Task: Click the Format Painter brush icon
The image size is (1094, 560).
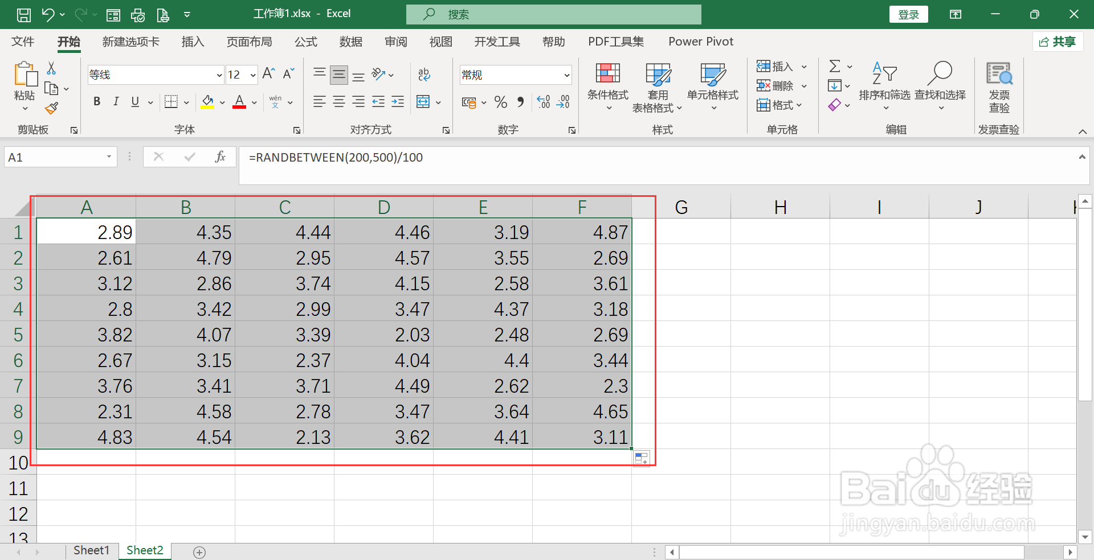Action: [52, 108]
